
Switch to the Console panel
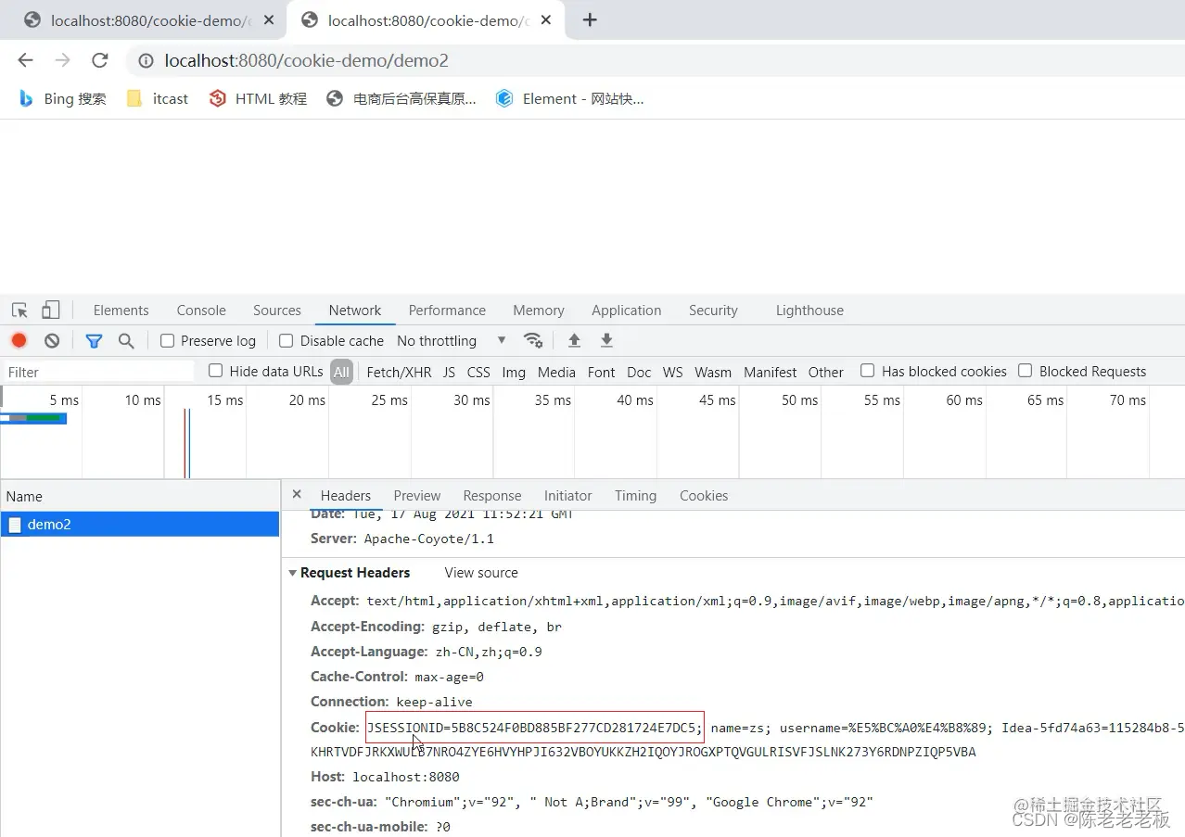tap(201, 311)
